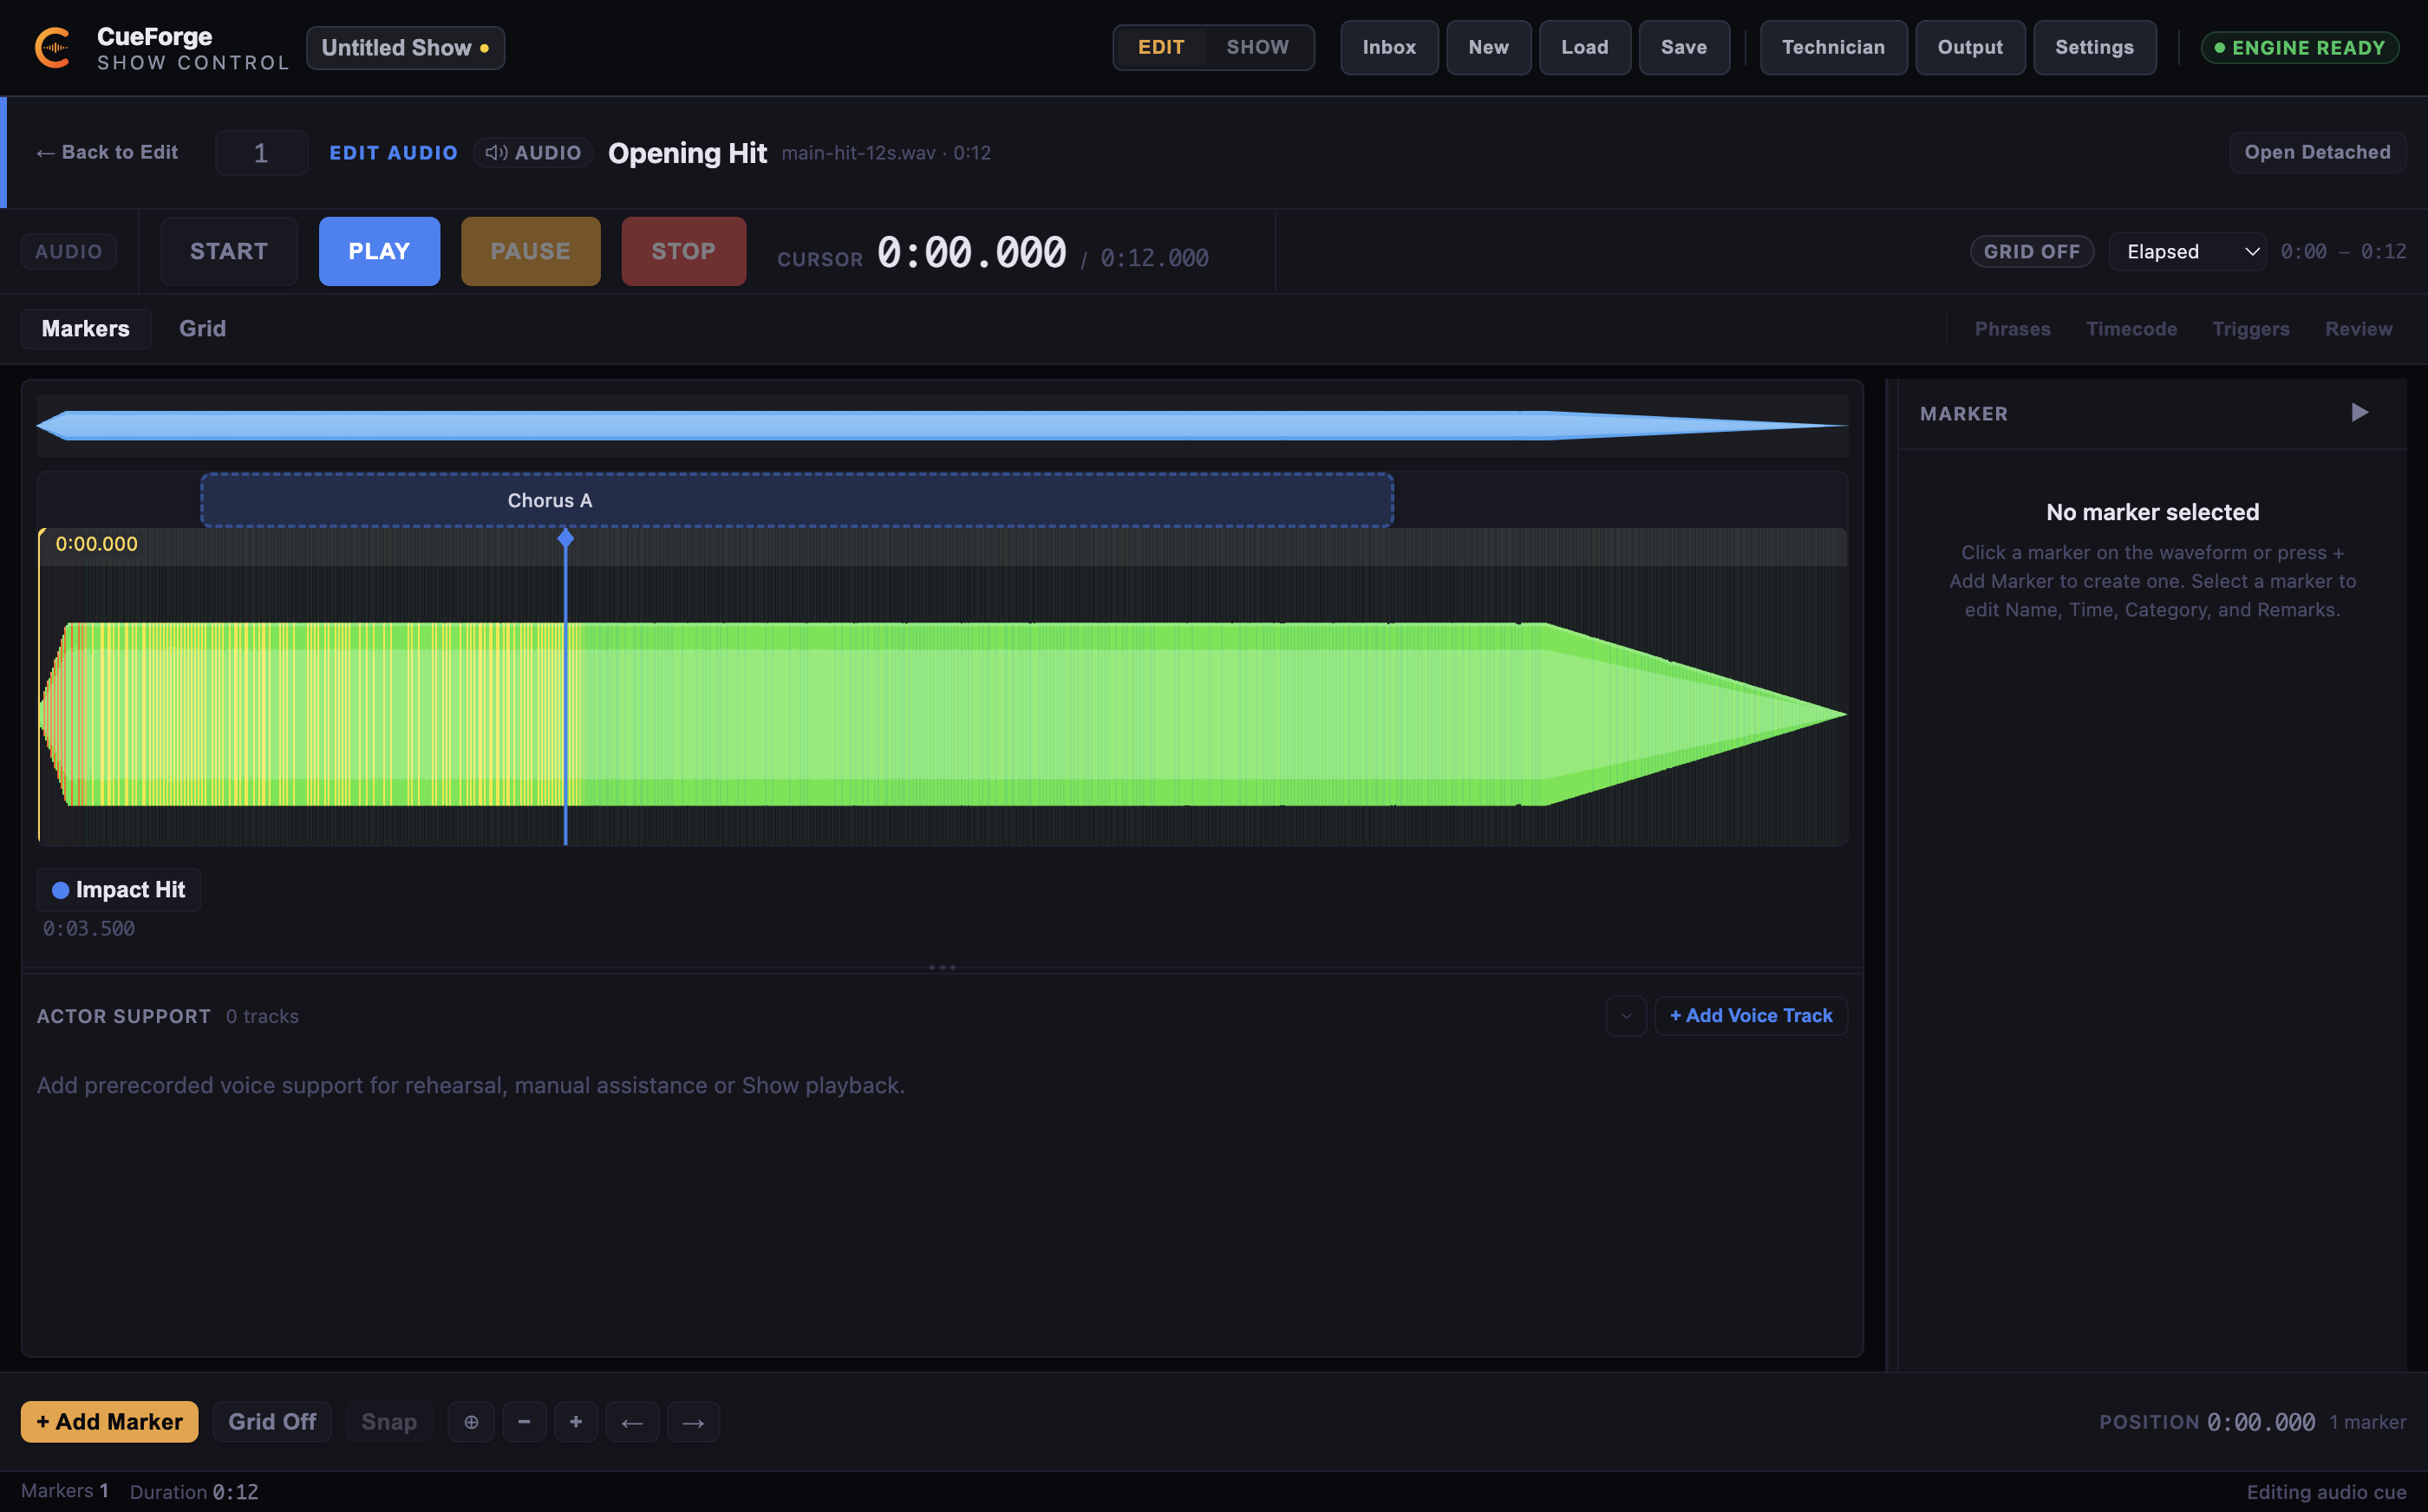Switch to the Phrases tab
The image size is (2428, 1512).
(2012, 328)
